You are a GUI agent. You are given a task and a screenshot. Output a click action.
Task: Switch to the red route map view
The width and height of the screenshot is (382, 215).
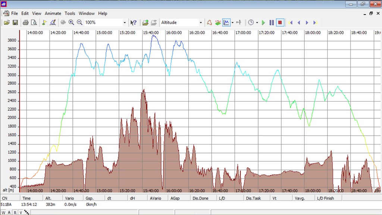pos(209,23)
